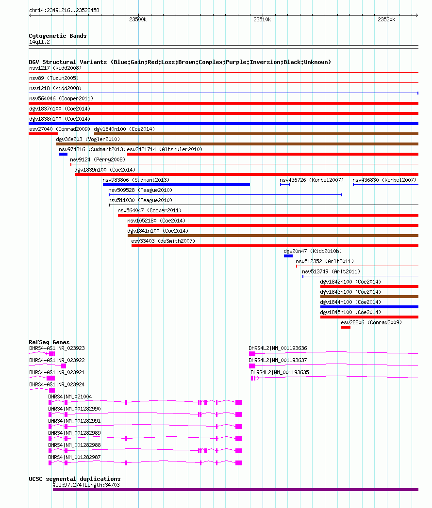The image size is (432, 508).
Task: Click the 23510k ruler position label
Action: 262,20
